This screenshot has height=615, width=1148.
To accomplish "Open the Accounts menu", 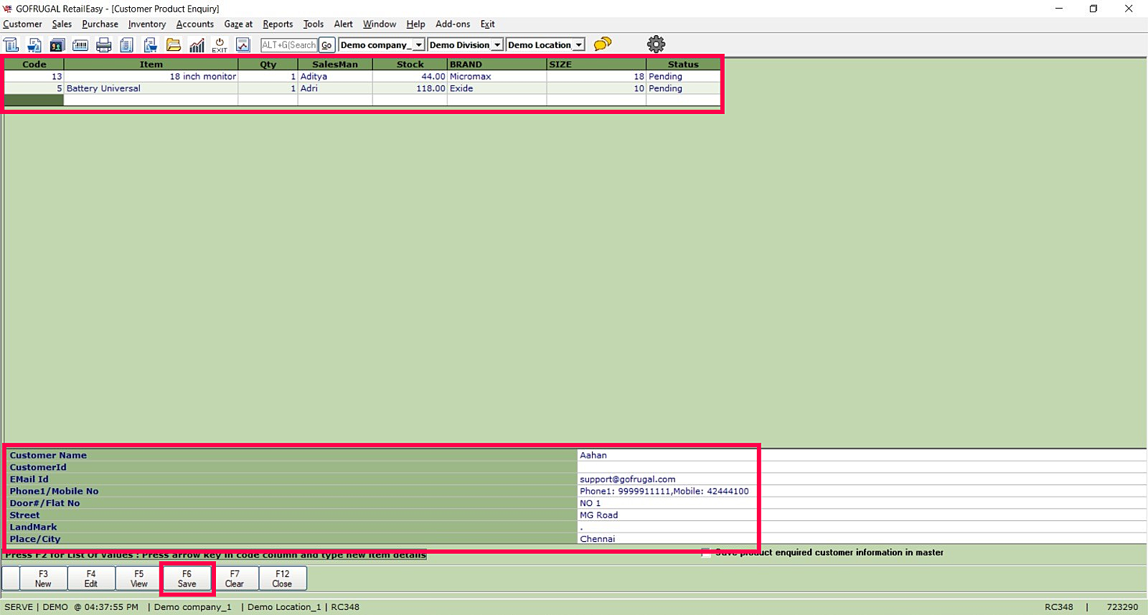I will 194,24.
